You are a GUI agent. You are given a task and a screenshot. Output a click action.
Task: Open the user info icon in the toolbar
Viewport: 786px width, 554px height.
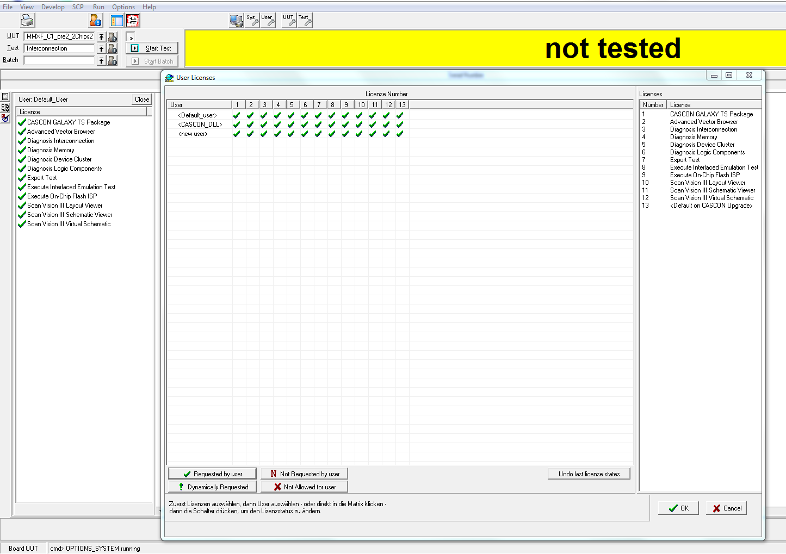tap(96, 21)
